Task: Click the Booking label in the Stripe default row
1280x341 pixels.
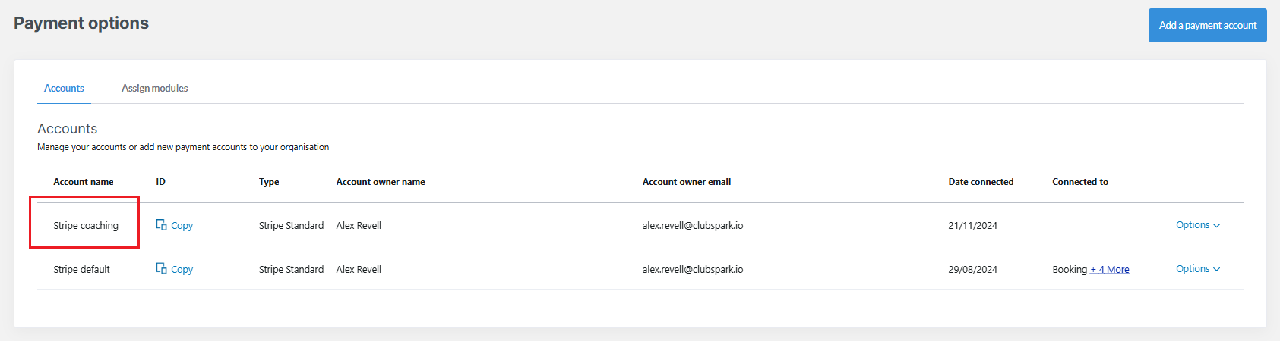Action: (1069, 270)
